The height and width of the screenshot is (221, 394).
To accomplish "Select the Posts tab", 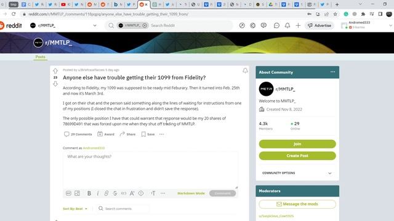I will [40, 57].
